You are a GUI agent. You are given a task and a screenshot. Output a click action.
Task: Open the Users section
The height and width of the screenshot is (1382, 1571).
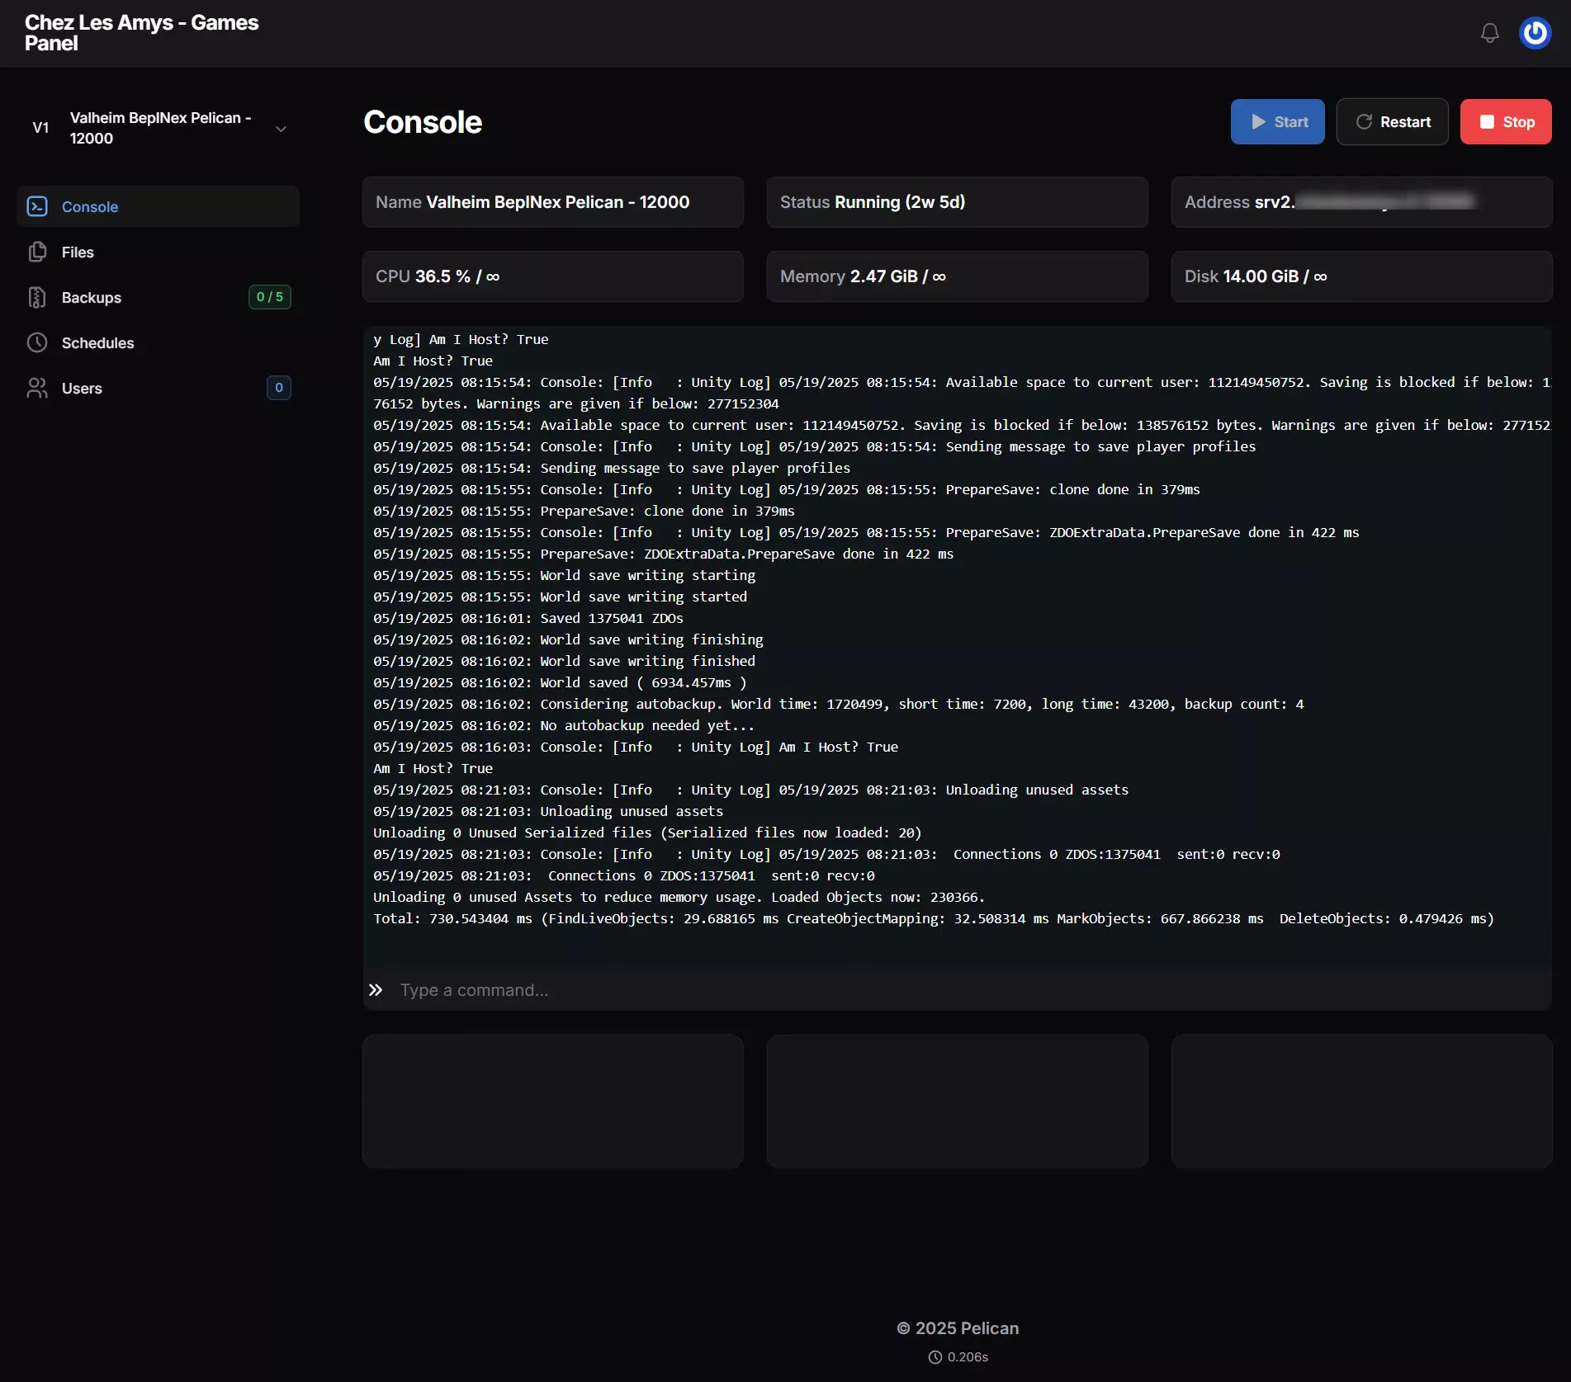[x=158, y=388]
